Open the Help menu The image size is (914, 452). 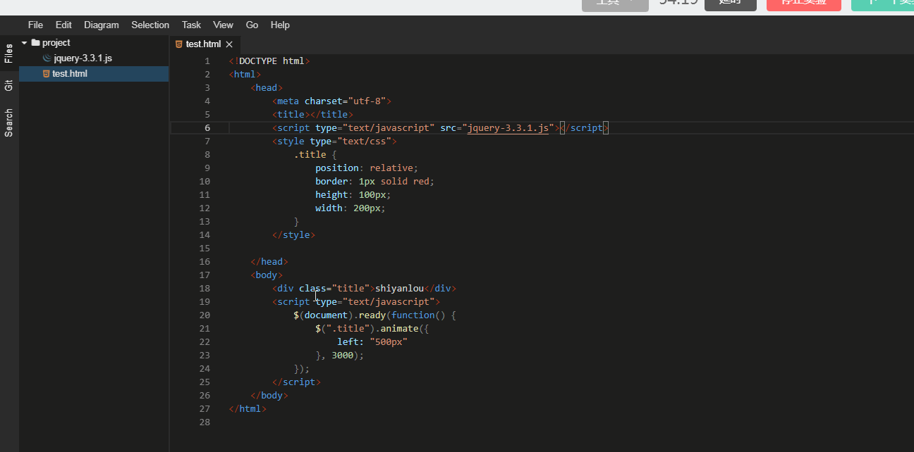280,25
